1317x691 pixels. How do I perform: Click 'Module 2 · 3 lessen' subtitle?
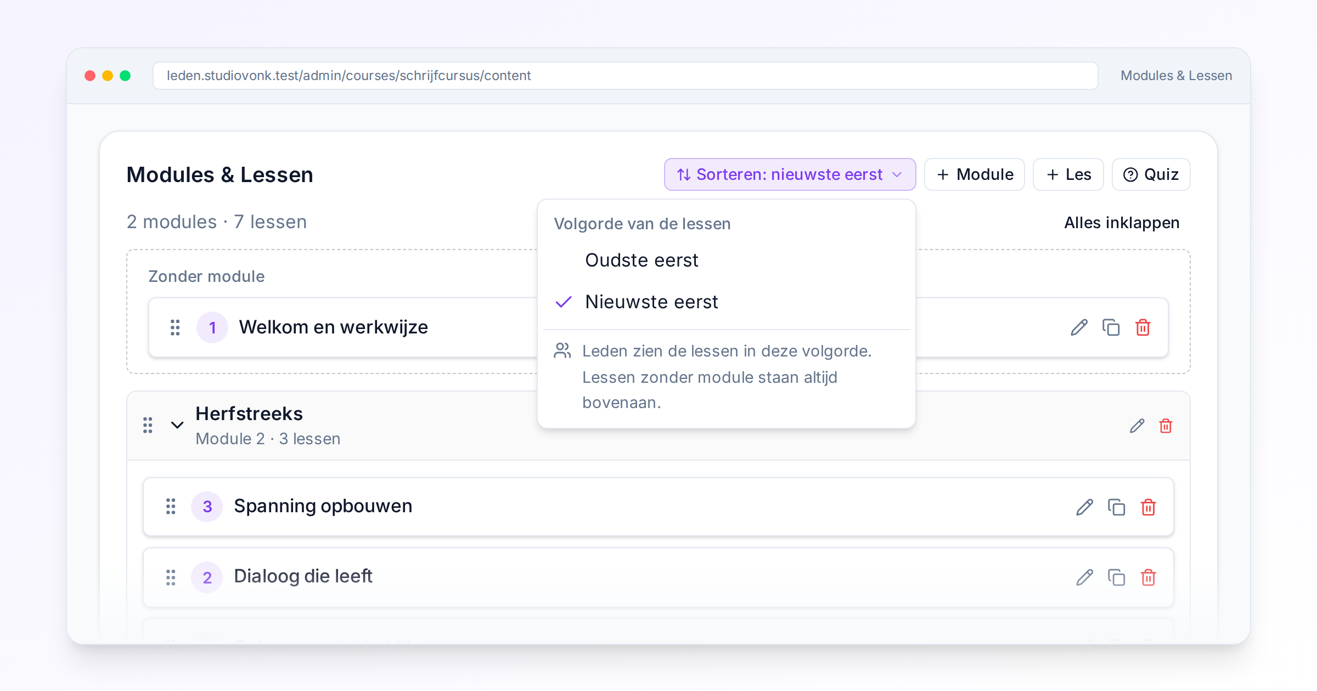tap(268, 439)
